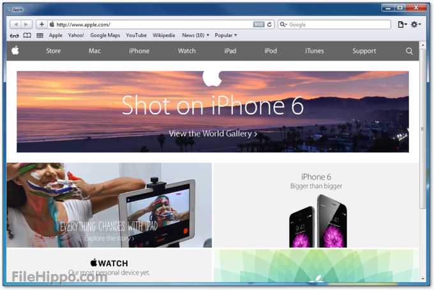Open the Google Maps bookmark
This screenshot has width=434, height=290.
point(105,36)
